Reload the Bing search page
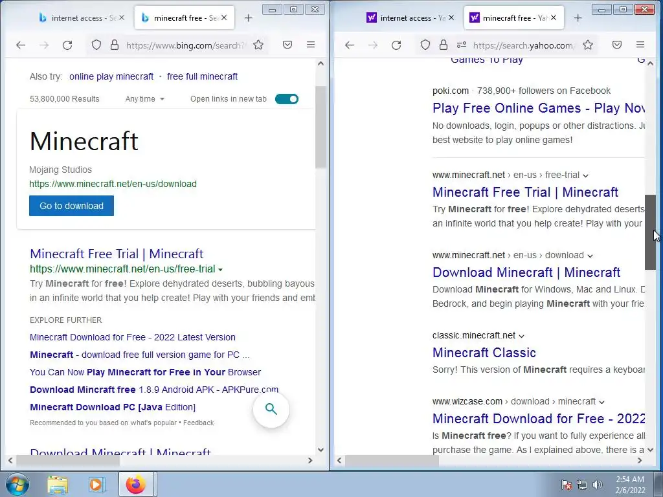Screen dimensions: 663x497 [x=67, y=45]
